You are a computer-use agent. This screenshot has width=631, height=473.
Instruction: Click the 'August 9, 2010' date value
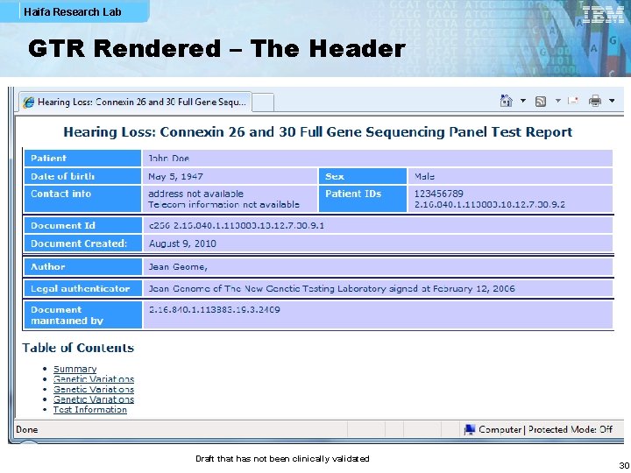pyautogui.click(x=182, y=244)
